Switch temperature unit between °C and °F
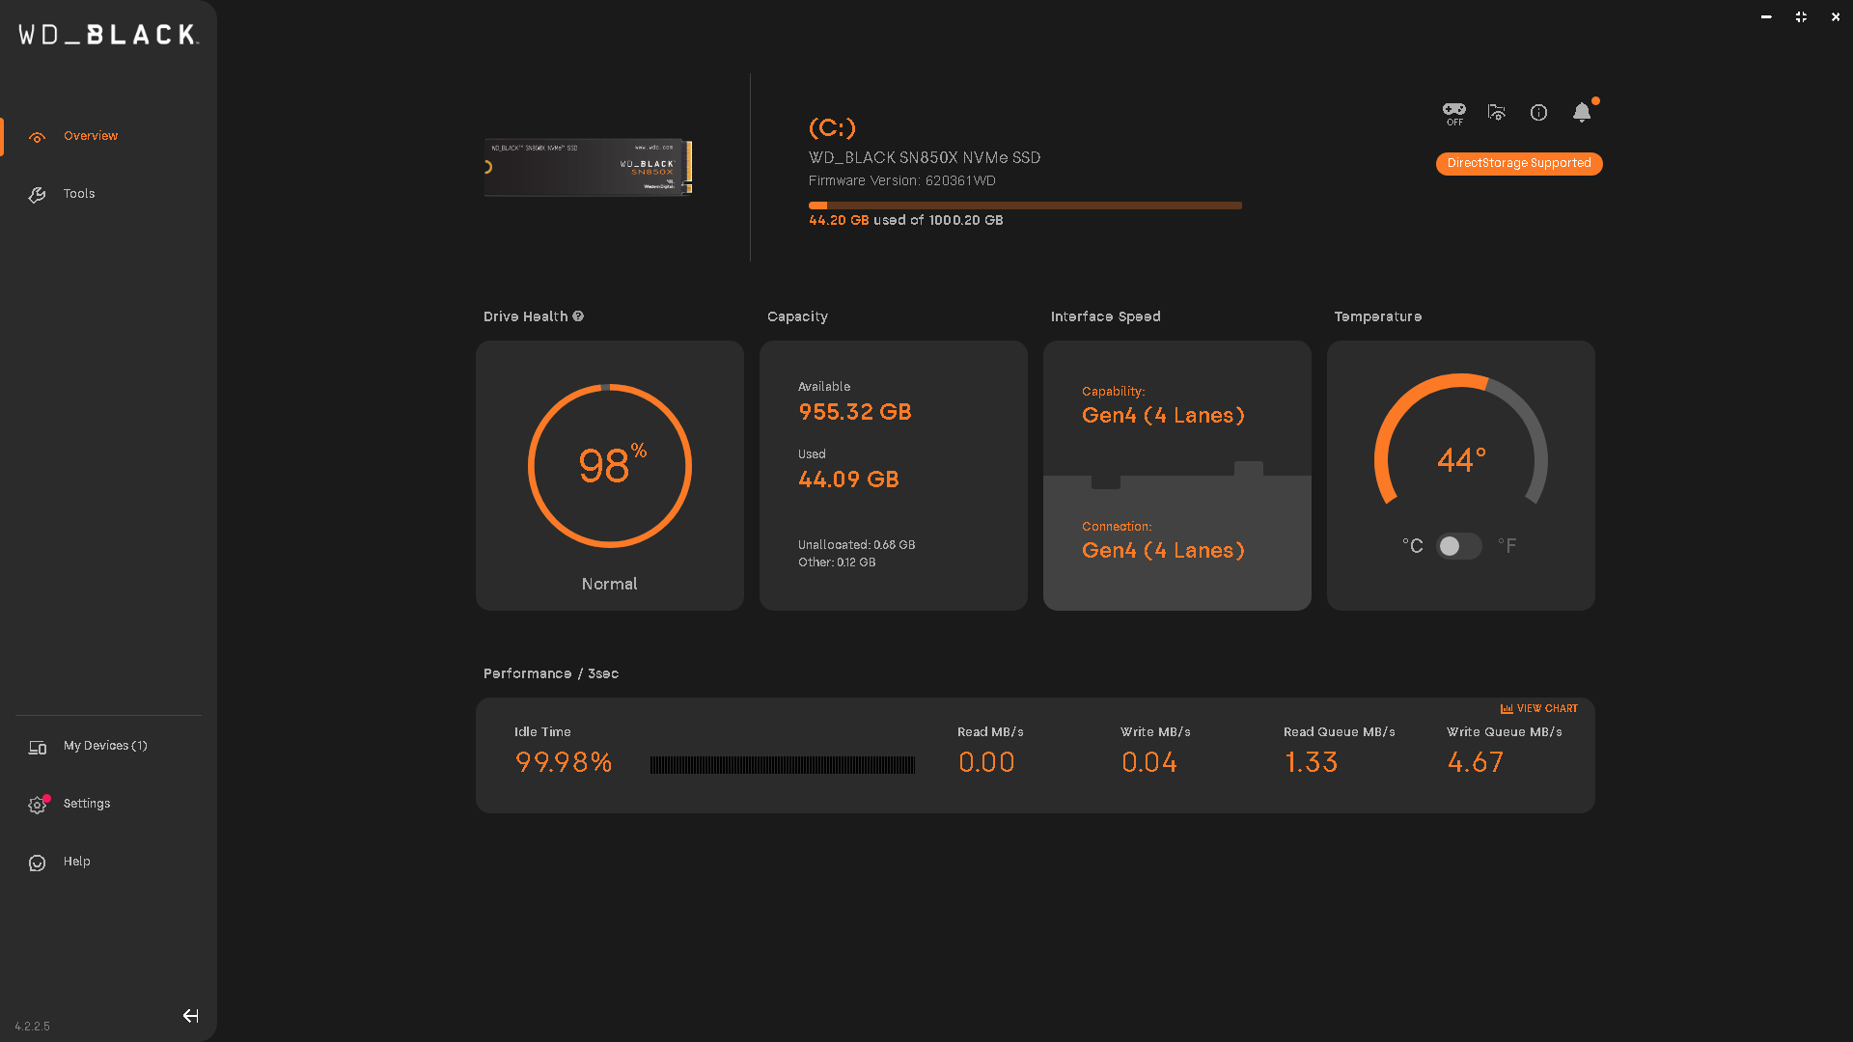The width and height of the screenshot is (1853, 1042). [x=1459, y=546]
